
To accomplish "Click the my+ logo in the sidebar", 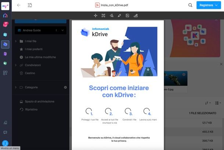I will (x=5, y=6).
